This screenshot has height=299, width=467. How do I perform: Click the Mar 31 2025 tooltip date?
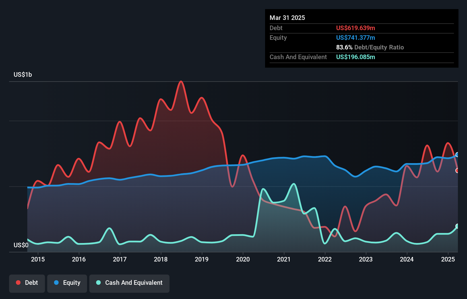coord(287,18)
